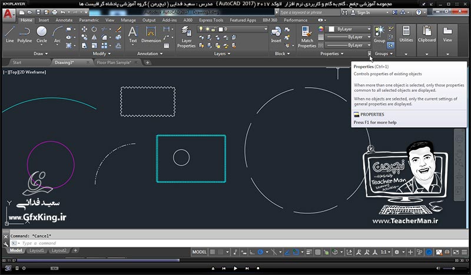Toggle lineweight display in status bar
The height and width of the screenshot is (275, 471).
[309, 252]
